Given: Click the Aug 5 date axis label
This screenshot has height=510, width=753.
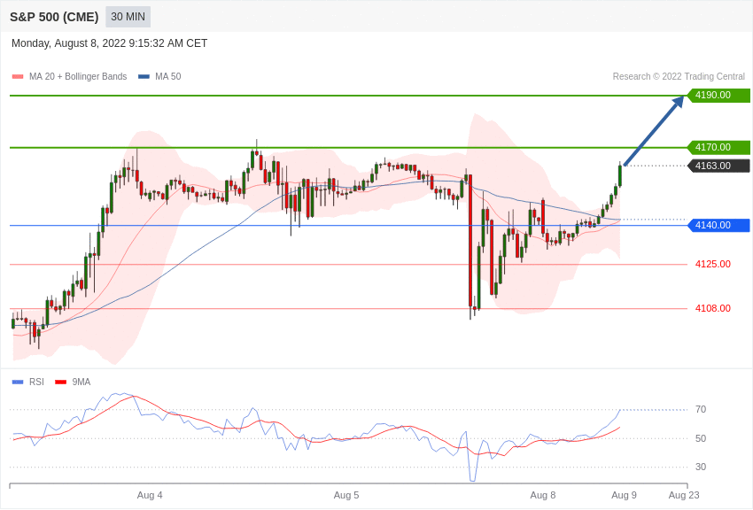Looking at the screenshot, I should tap(346, 495).
